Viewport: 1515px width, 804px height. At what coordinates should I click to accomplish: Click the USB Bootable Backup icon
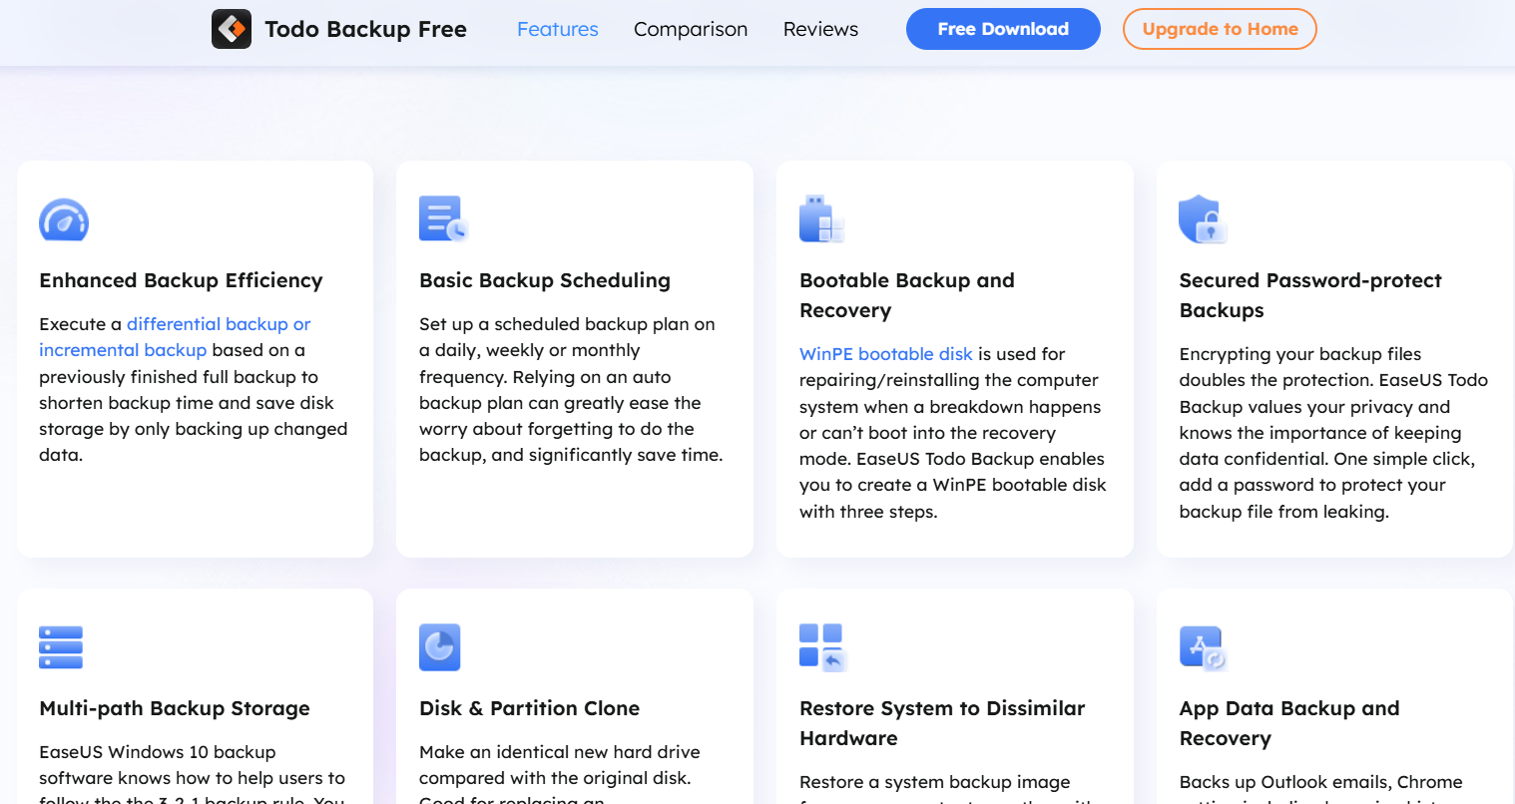tap(821, 219)
